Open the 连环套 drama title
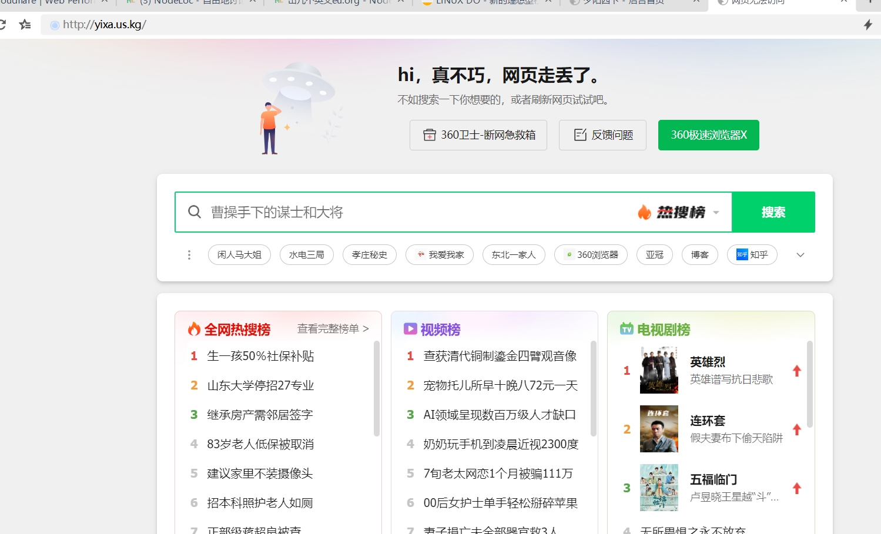Screen dimensions: 881x534 coord(708,421)
